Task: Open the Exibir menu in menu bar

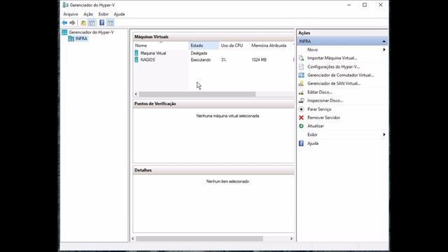Action: (x=103, y=14)
